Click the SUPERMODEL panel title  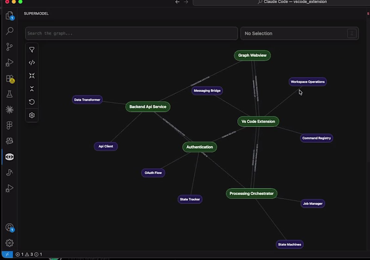(36, 13)
